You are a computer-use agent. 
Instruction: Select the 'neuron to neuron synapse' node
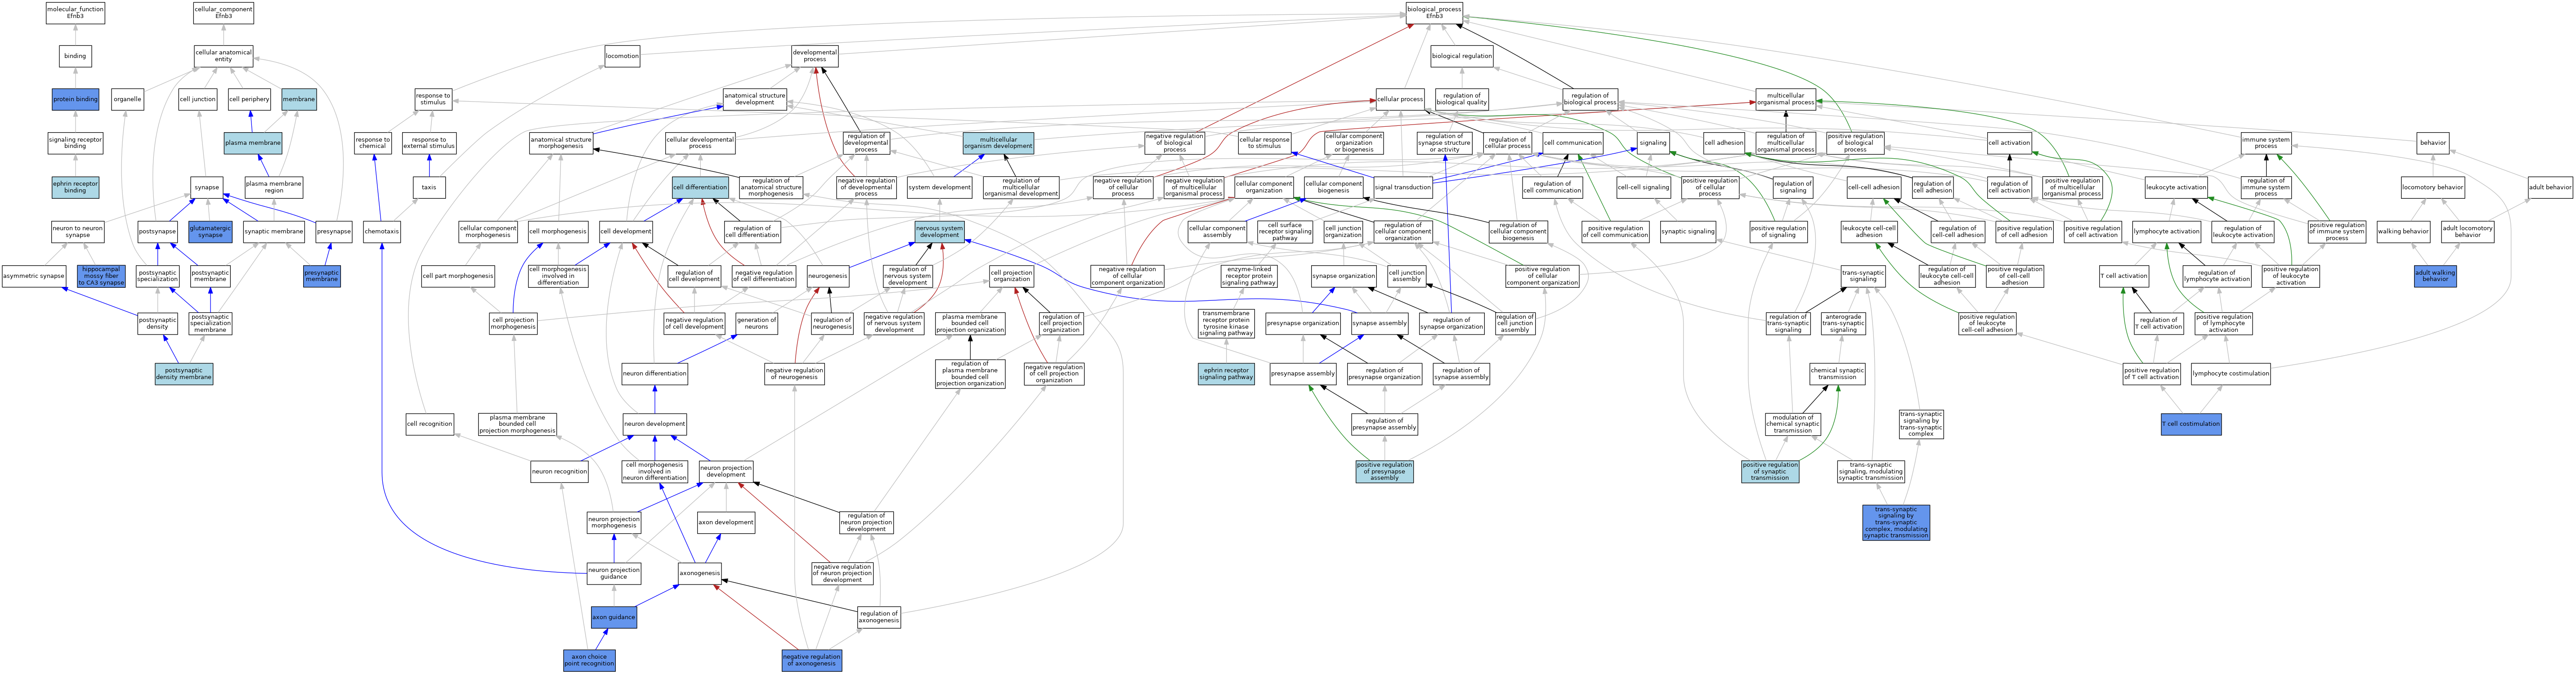pos(77,231)
